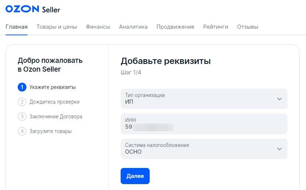
Task: Click the step 1 circle icon
Action: (x=22, y=87)
